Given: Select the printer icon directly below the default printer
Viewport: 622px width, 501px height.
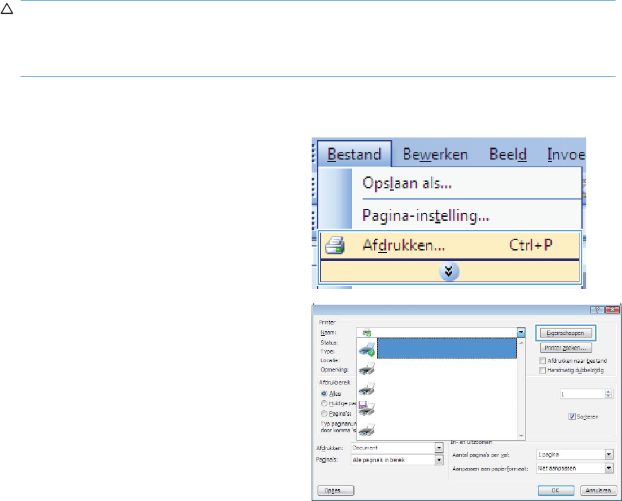Looking at the screenshot, I should pyautogui.click(x=367, y=369).
